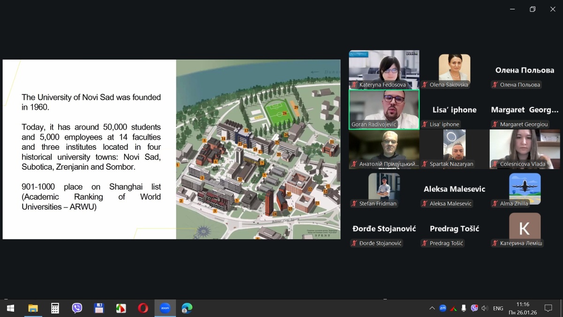
Task: Click muted mic icon beside Kateryna Fedosova
Action: click(x=355, y=85)
